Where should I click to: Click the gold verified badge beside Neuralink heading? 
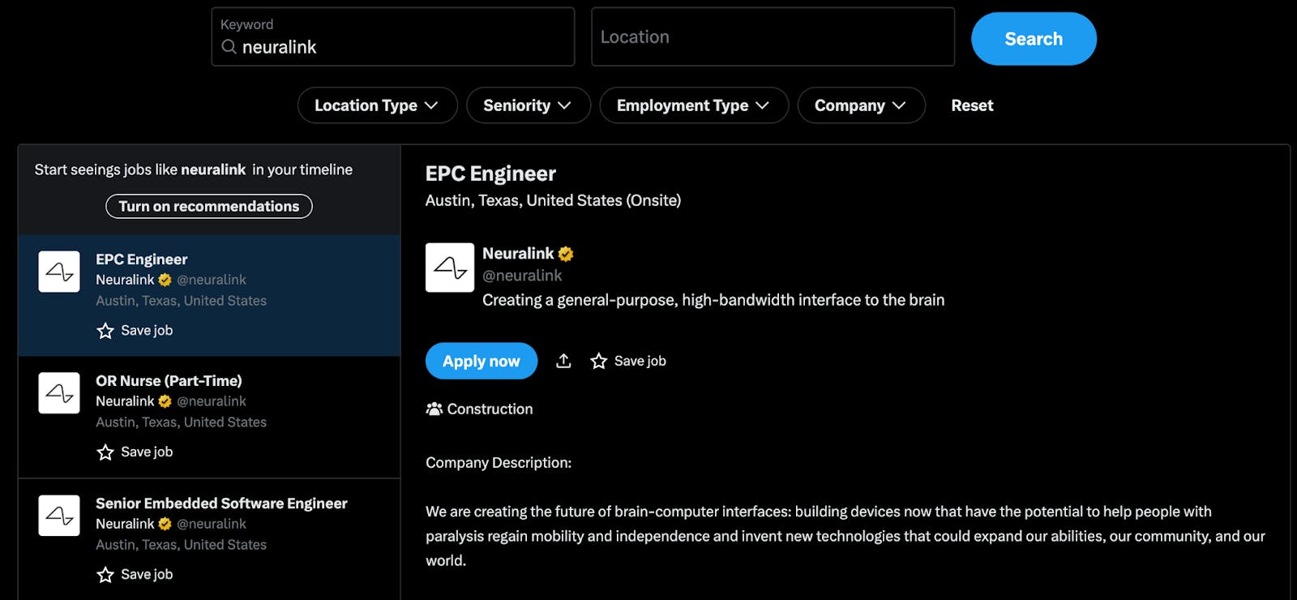click(x=566, y=254)
